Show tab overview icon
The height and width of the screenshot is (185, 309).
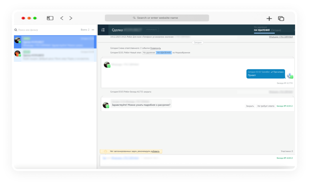point(281,18)
